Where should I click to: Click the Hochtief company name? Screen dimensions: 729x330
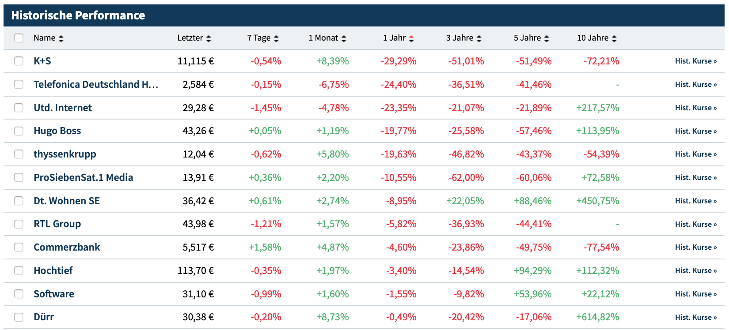click(x=53, y=270)
